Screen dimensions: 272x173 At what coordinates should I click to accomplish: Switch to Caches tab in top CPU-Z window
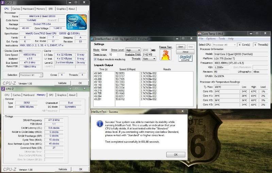[x=16, y=9]
